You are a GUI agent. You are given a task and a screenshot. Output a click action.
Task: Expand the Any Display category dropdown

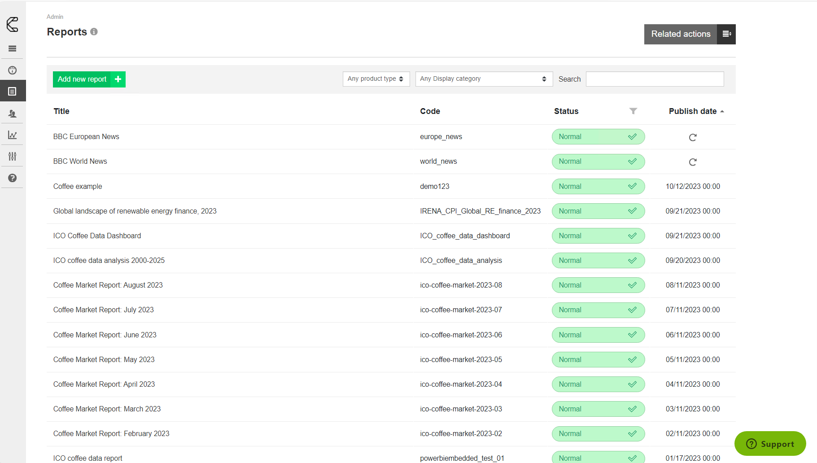pos(484,79)
